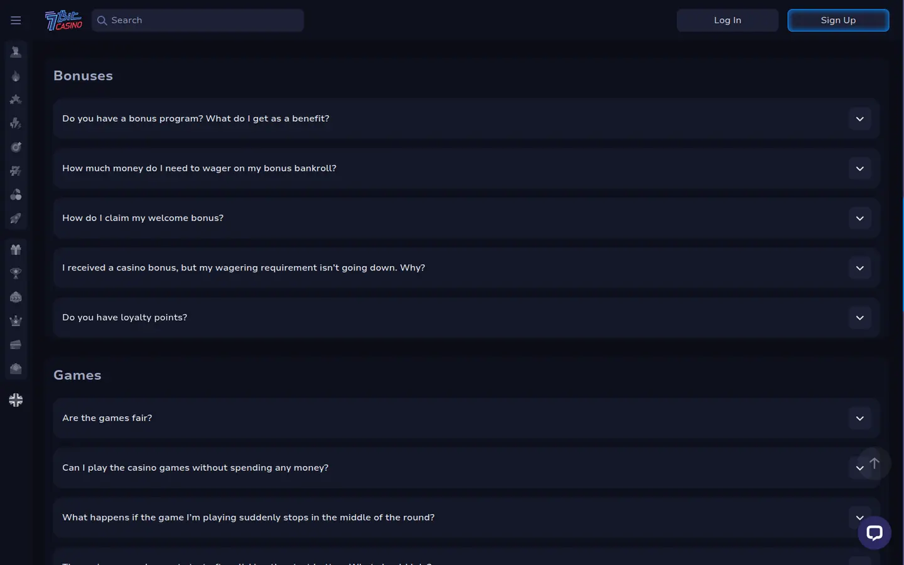The height and width of the screenshot is (565, 904).
Task: Open the three stars sidebar icon
Action: tap(16, 99)
